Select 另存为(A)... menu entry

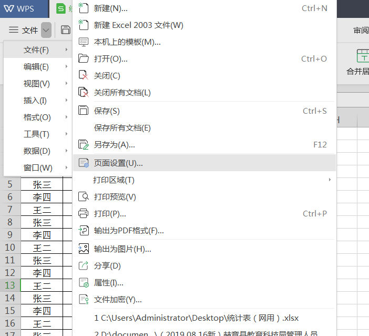204,144
